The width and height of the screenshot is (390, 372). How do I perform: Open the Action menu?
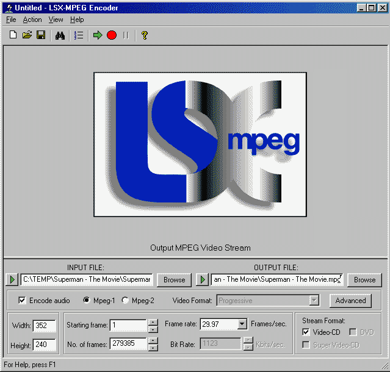coord(32,20)
